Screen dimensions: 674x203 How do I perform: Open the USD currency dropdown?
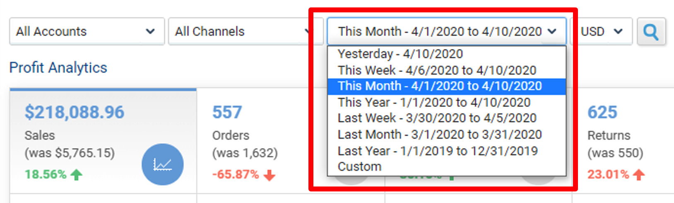[x=602, y=31]
